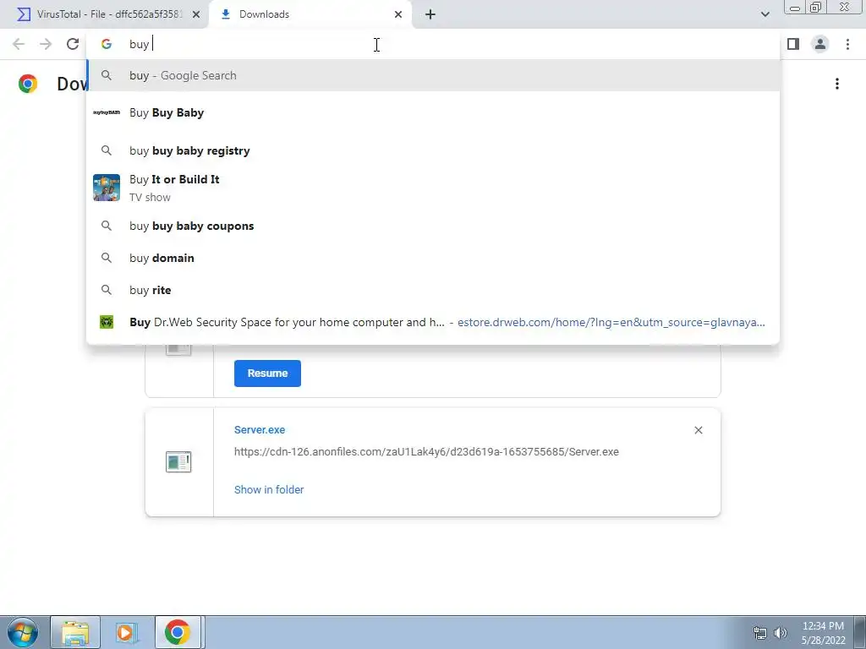Click the taskbar clock showing 12:34 PM
The image size is (866, 649).
823,633
